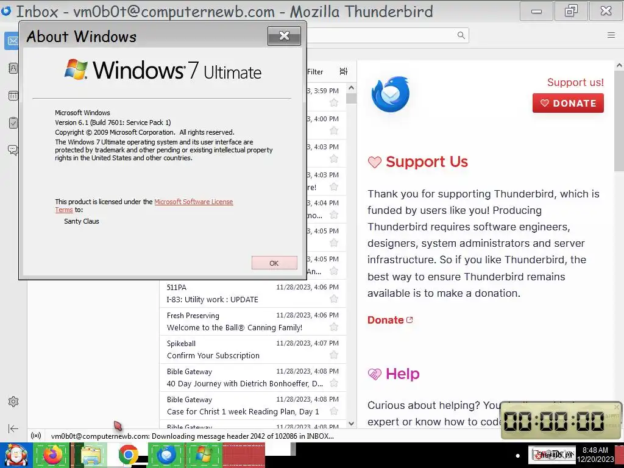Image resolution: width=624 pixels, height=468 pixels.
Task: Collapse the spaces toolbar arrow icon
Action: [13, 428]
